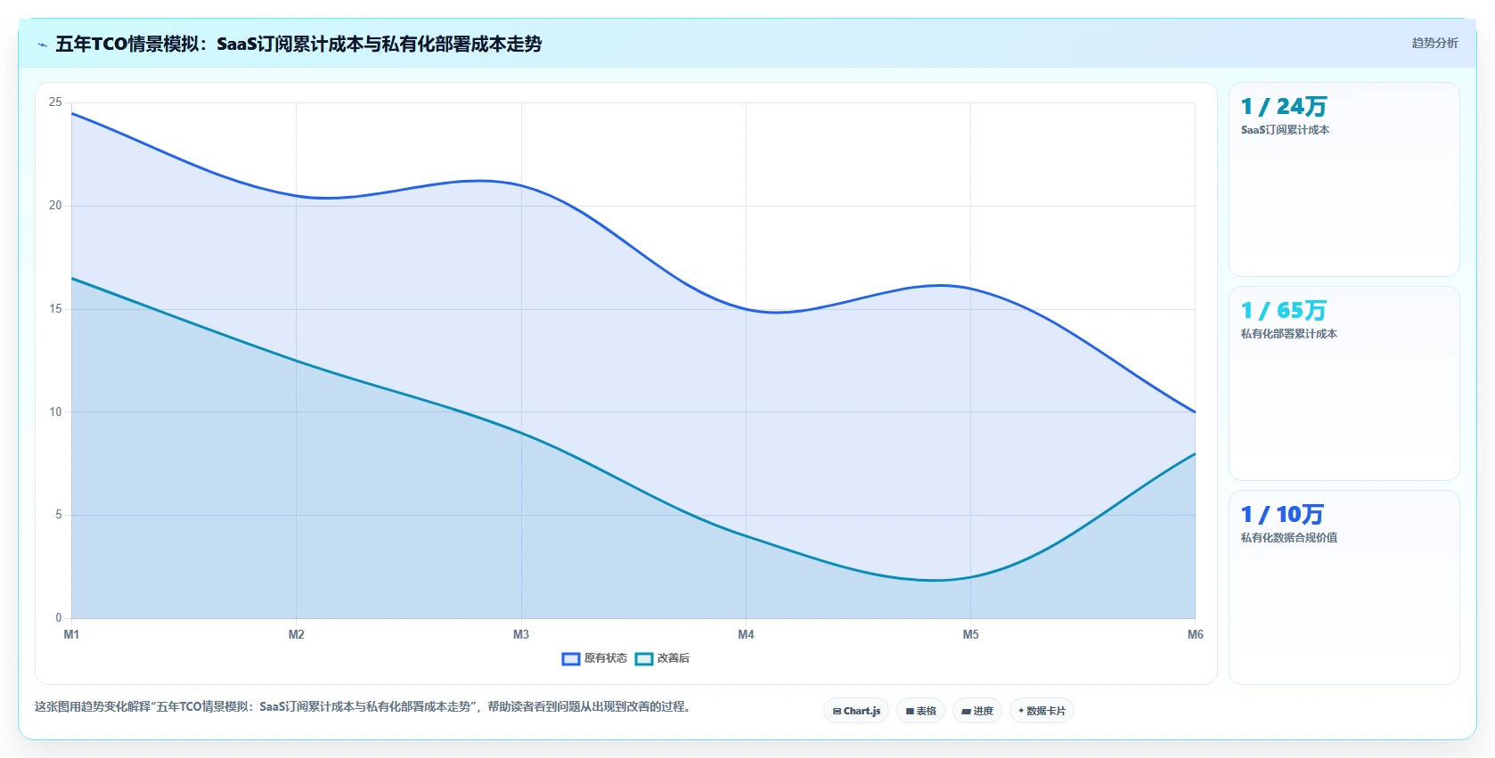Click the 私有化部署累计成本 card label
This screenshot has width=1495, height=758.
1288,334
